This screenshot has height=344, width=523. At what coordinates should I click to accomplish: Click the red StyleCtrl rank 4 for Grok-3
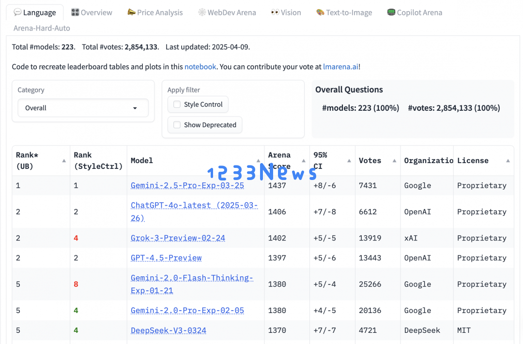click(76, 238)
